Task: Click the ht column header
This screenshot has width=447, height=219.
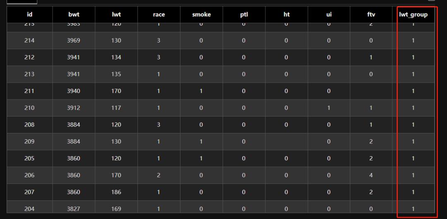Action: click(286, 14)
